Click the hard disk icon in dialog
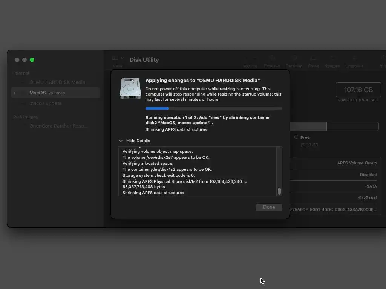386x289 pixels. coord(130,89)
